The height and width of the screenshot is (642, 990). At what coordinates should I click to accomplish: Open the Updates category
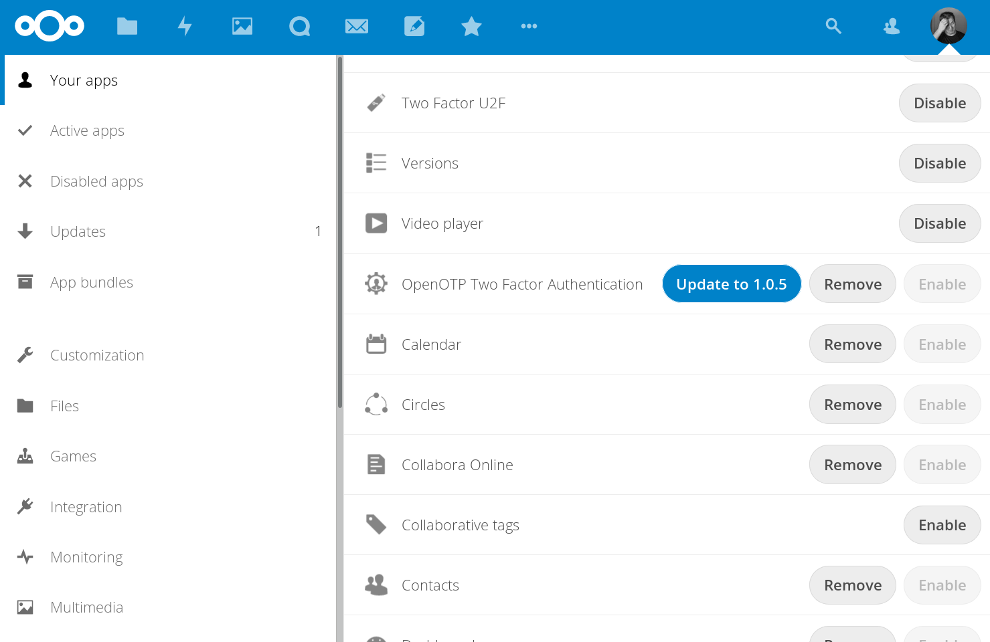[167, 231]
